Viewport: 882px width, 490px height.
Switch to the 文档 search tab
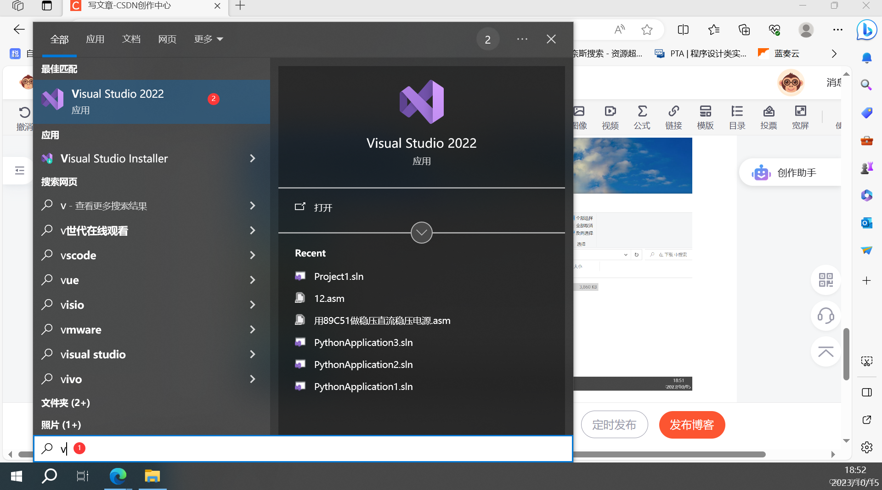pos(131,39)
